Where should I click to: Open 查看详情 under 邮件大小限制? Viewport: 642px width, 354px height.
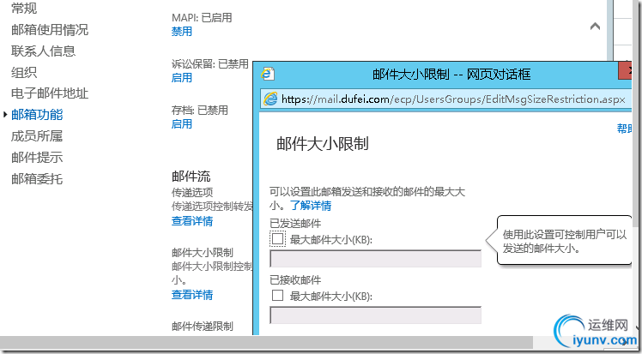click(192, 295)
